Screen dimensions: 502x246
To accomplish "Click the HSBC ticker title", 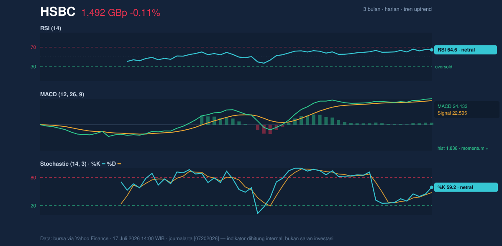I will tap(58, 12).
